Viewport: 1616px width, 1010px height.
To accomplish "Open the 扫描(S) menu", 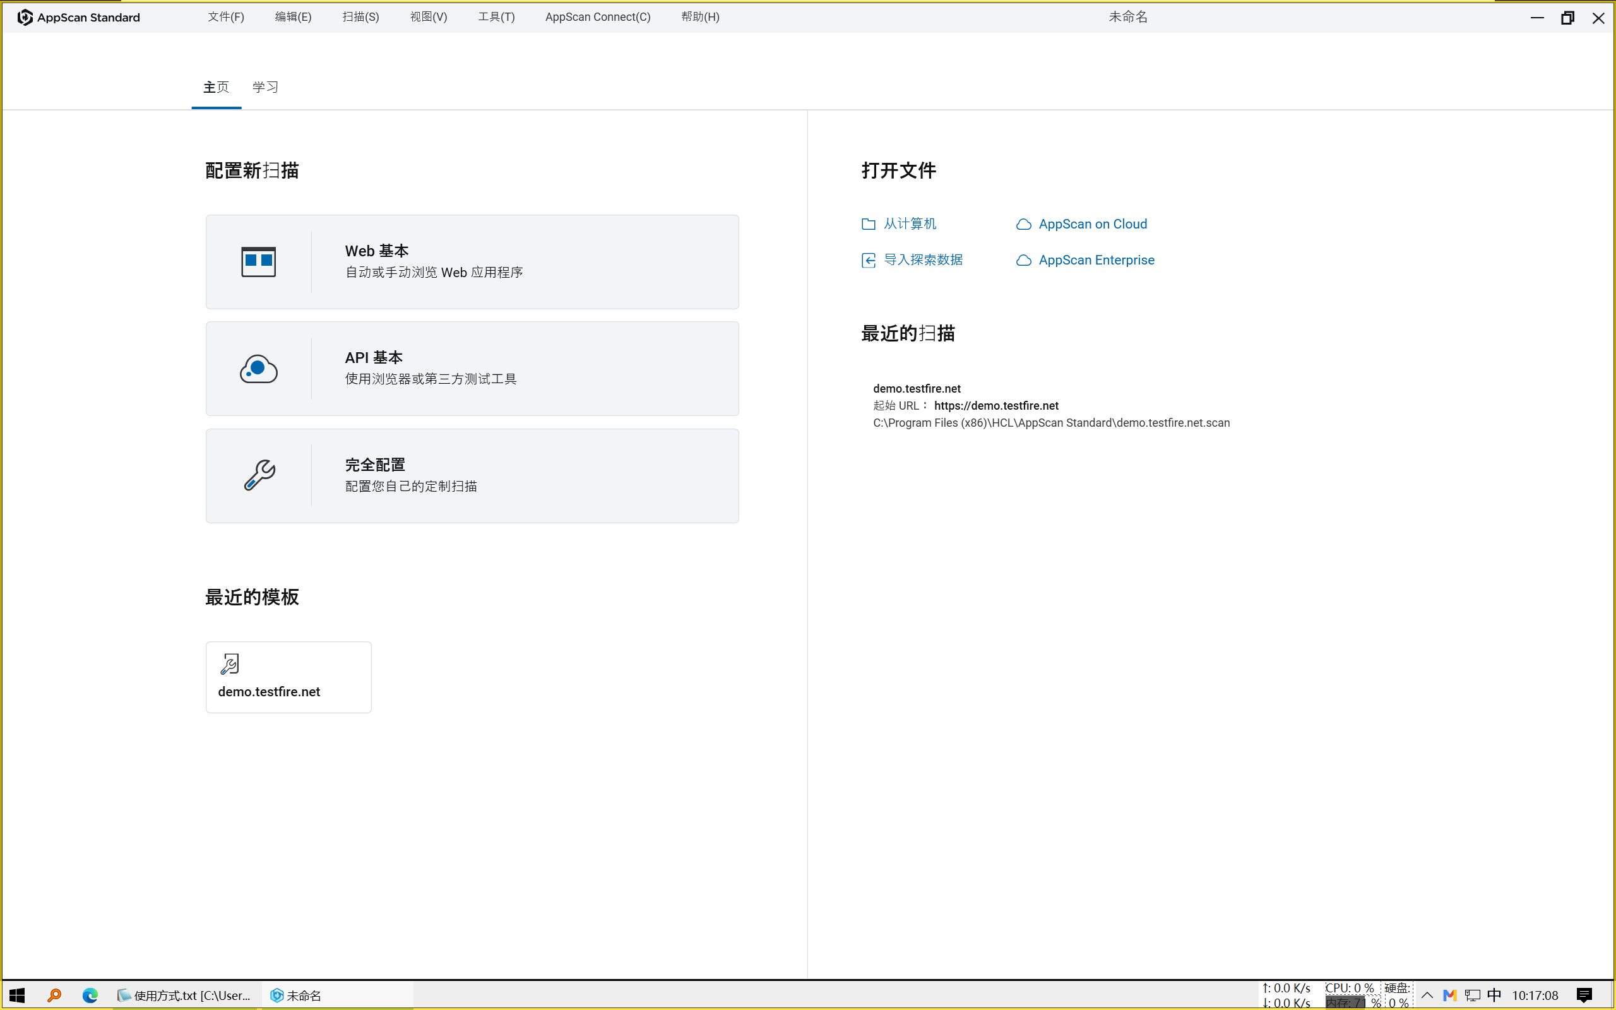I will click(360, 18).
